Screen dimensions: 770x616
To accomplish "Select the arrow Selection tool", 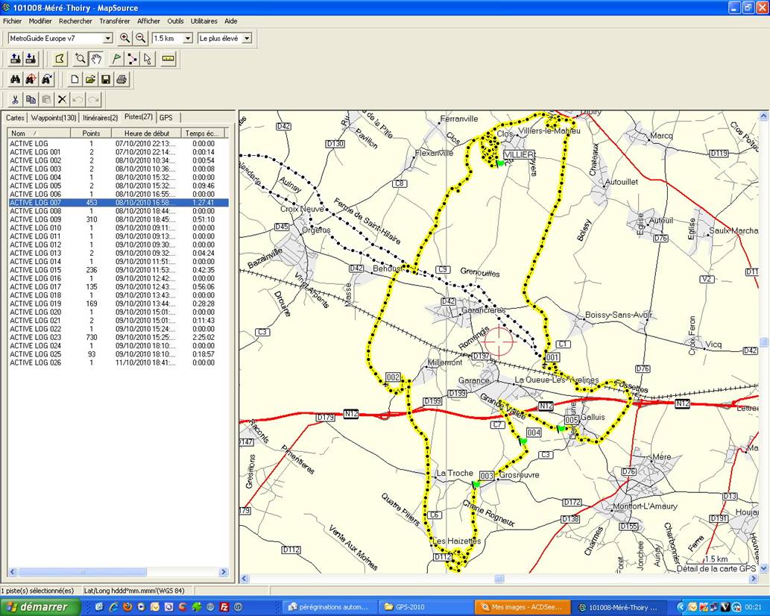I will (148, 59).
